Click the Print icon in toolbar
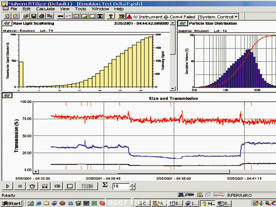276x207 pixels. click(x=42, y=17)
